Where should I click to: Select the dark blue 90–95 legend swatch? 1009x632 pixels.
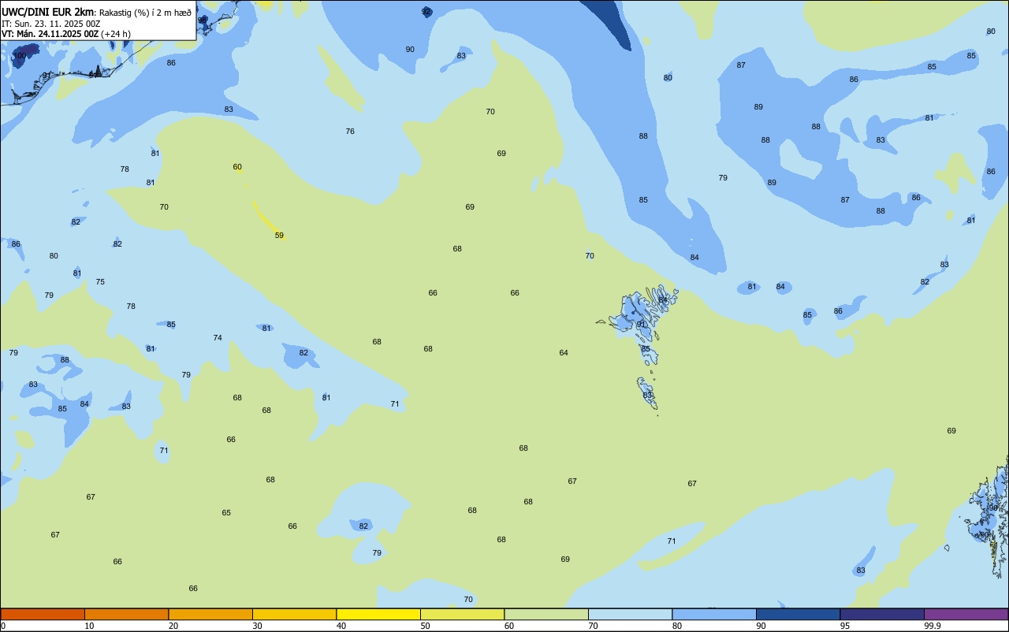tap(798, 614)
